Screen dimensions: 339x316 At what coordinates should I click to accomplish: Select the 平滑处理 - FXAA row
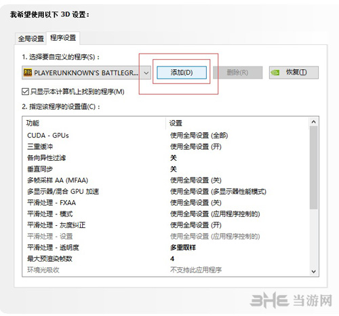[166, 203]
